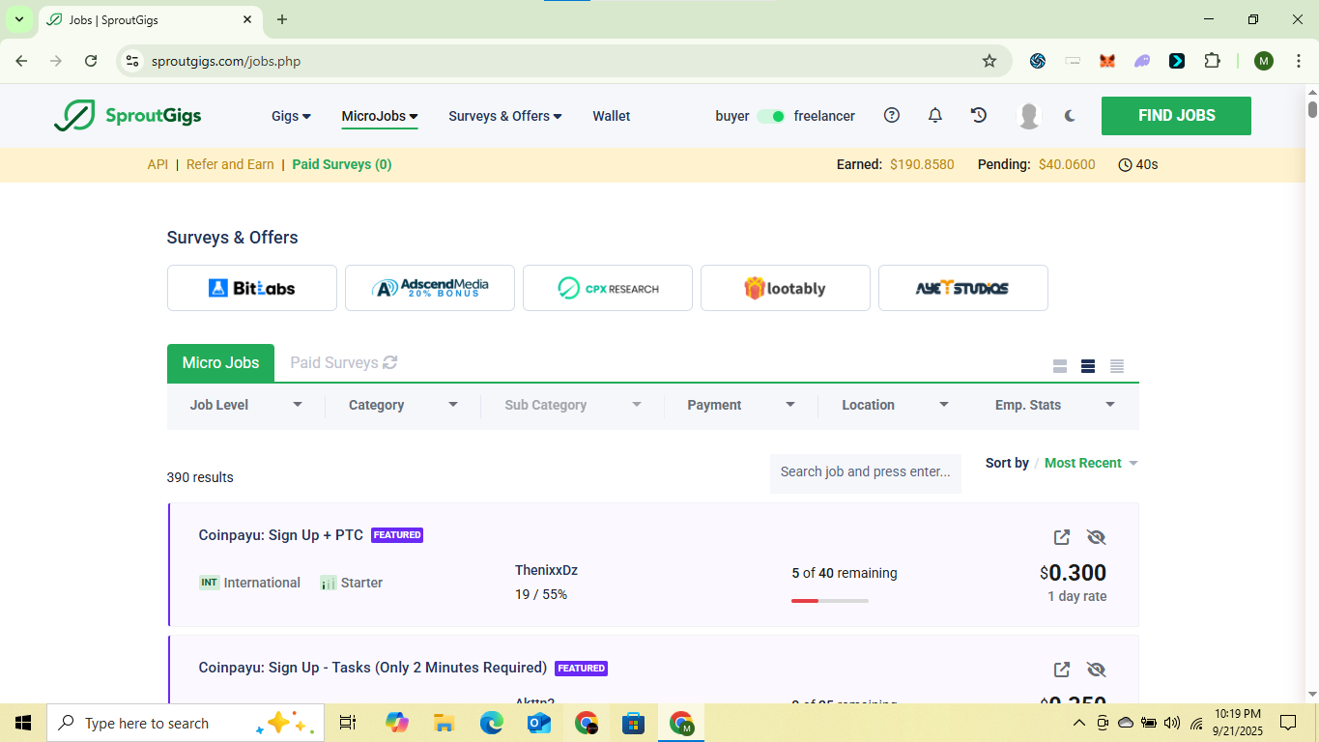The width and height of the screenshot is (1319, 742).
Task: Toggle the buyer/freelancer switch
Action: tap(770, 116)
